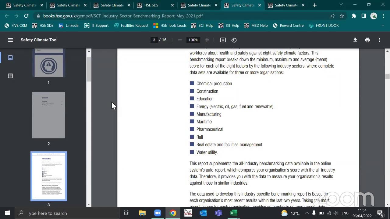This screenshot has width=390, height=219.
Task: Click the 'Pharmaceutical' list item text
Action: pyautogui.click(x=210, y=129)
